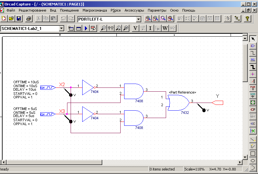Click the vertical scrollbar down arrow

coord(245,157)
